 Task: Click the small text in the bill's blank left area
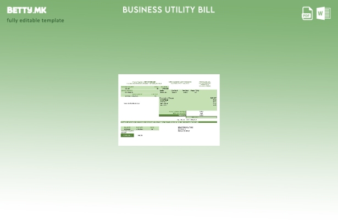pyautogui.click(x=131, y=103)
